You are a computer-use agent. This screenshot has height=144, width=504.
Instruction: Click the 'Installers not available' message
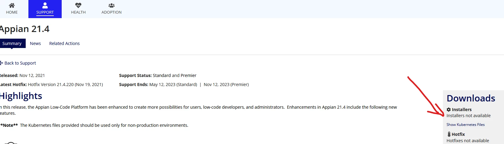click(x=469, y=116)
